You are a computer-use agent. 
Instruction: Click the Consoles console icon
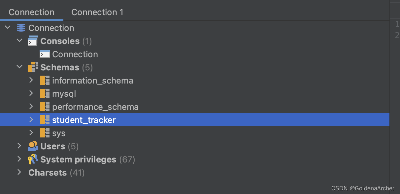(33, 41)
